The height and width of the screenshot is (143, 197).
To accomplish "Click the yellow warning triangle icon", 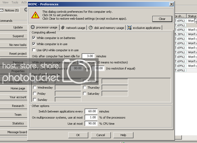I will 35,15.
